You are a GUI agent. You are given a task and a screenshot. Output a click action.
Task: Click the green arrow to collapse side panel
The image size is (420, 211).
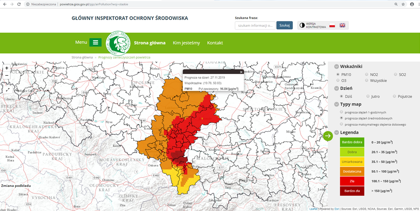click(328, 136)
